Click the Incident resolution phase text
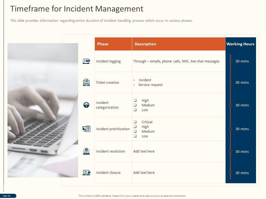 pos(110,151)
